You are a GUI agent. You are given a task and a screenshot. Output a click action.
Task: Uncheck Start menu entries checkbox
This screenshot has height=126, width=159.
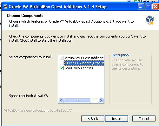(62, 68)
